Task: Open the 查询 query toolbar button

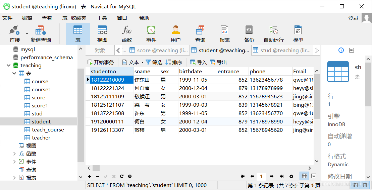Action: point(200,34)
